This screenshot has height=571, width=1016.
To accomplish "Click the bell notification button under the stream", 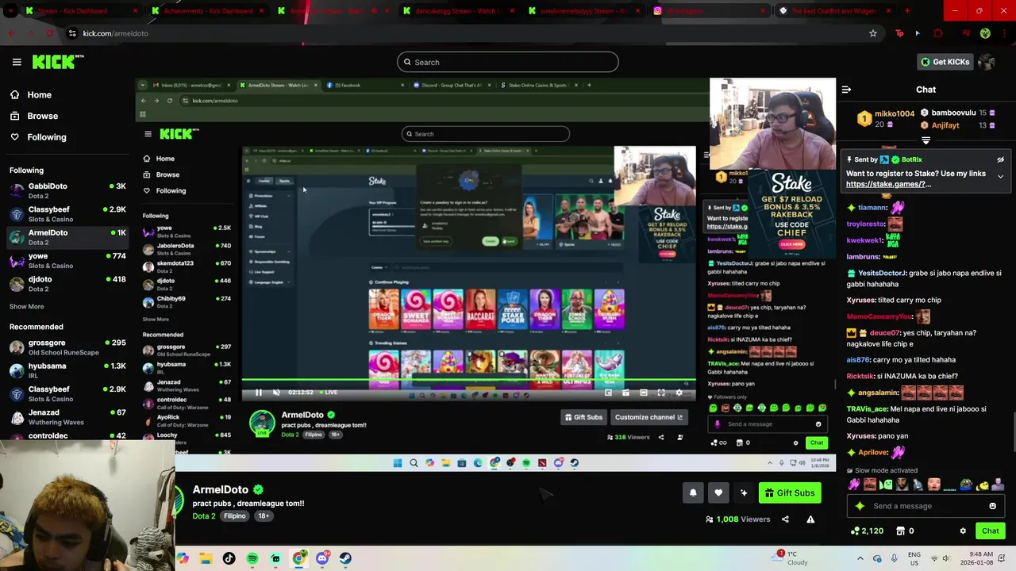I will pos(693,492).
